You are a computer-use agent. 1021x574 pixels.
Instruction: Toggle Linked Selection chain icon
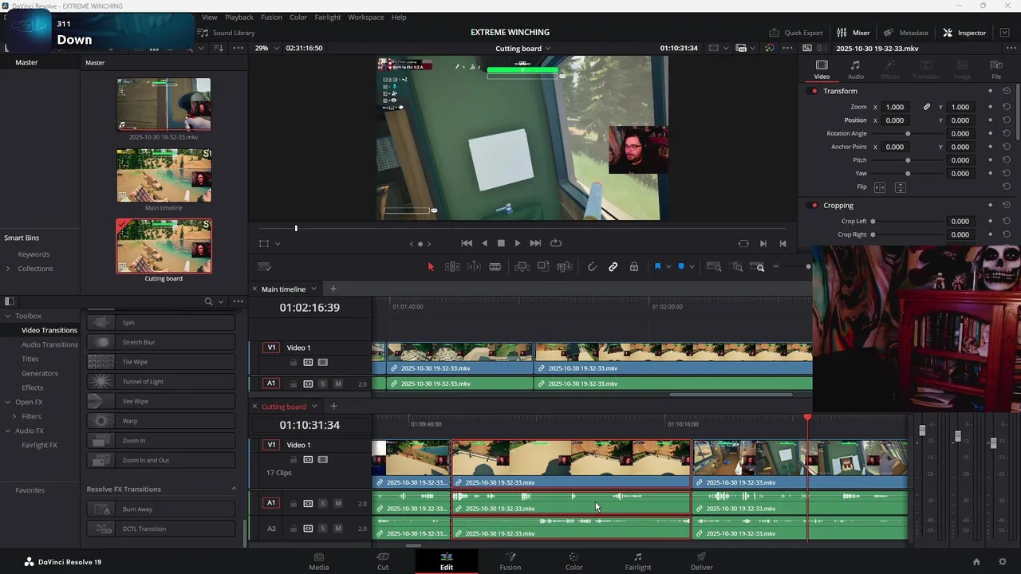[x=613, y=267]
